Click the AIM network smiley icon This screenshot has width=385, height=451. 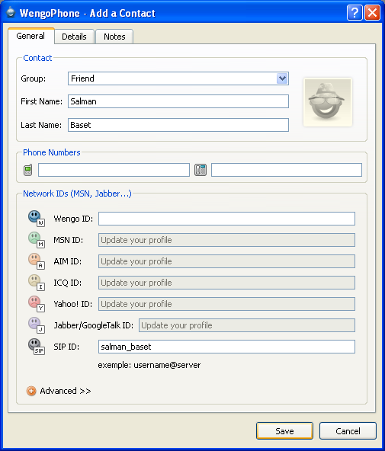(x=37, y=261)
